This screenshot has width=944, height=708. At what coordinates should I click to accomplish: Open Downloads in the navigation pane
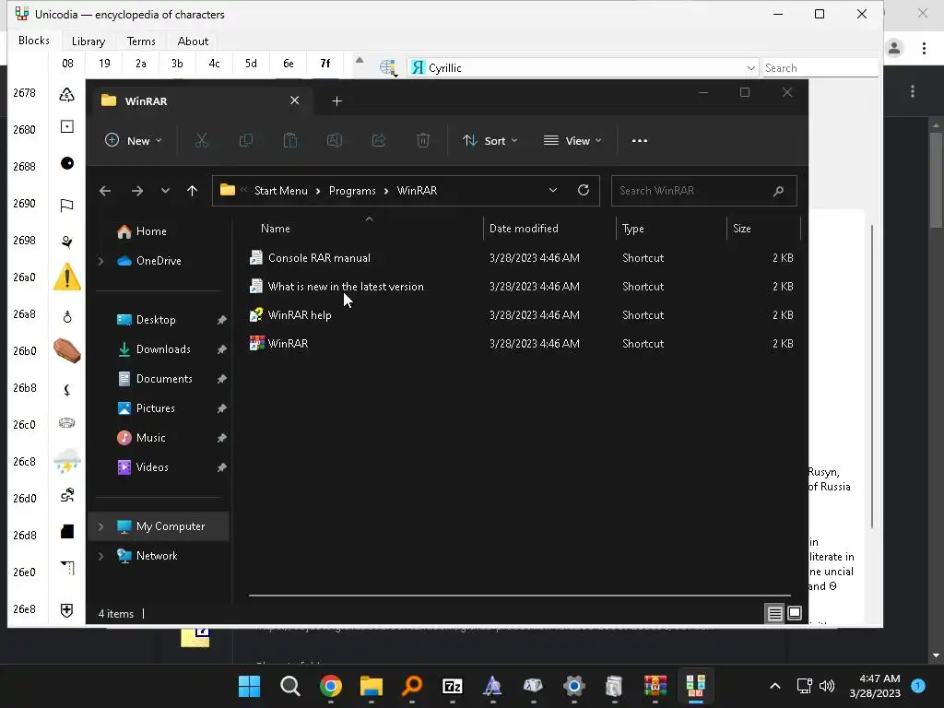tap(163, 349)
